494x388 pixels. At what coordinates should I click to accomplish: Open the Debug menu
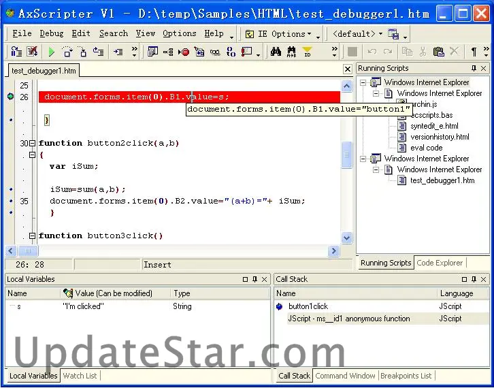tap(52, 33)
